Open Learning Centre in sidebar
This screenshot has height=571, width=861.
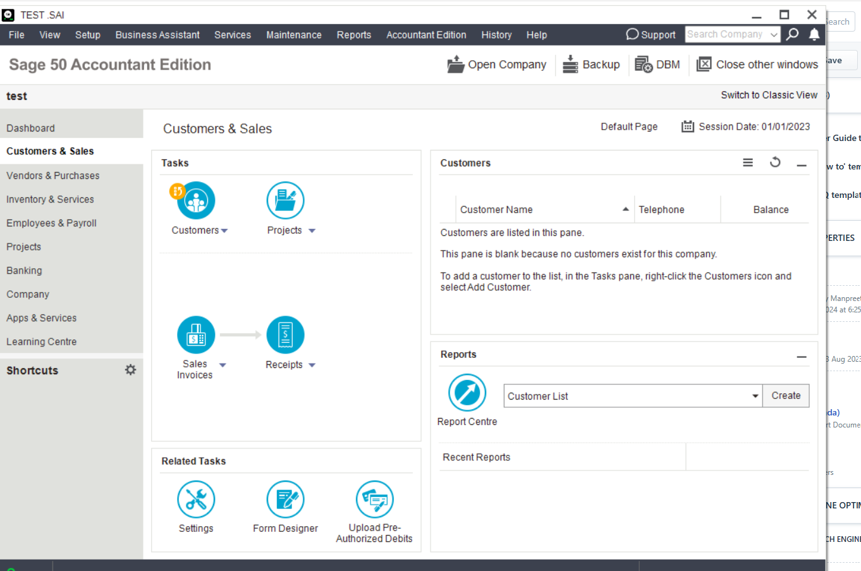[x=71, y=341]
